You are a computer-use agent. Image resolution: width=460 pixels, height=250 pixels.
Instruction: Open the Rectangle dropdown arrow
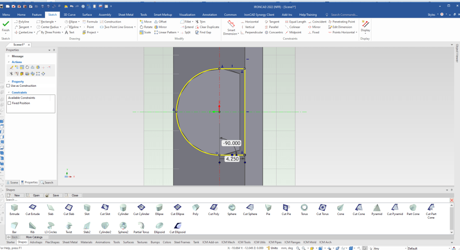pyautogui.click(x=56, y=22)
